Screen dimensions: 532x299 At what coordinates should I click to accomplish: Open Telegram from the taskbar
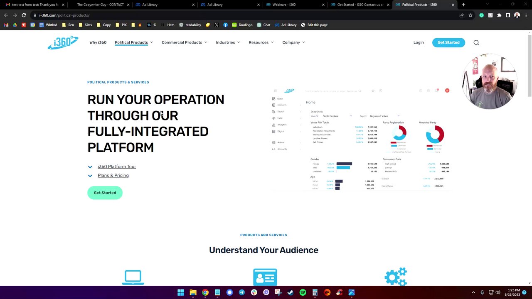coord(242,292)
